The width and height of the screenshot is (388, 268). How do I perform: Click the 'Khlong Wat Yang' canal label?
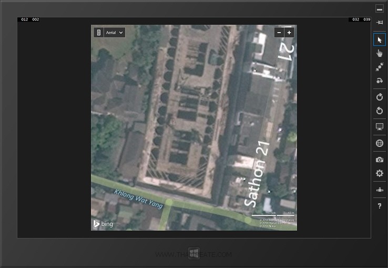pyautogui.click(x=139, y=198)
